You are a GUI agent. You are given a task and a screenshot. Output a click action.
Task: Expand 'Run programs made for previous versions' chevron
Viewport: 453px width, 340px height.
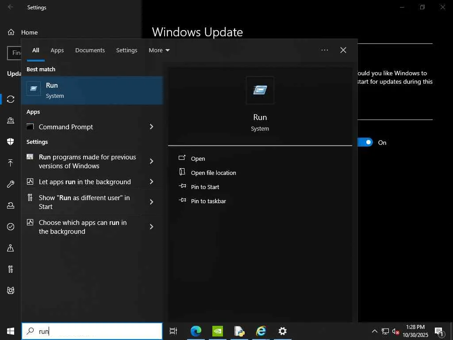tap(151, 161)
